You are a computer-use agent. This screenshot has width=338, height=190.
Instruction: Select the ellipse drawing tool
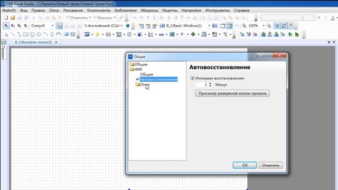tap(39, 34)
